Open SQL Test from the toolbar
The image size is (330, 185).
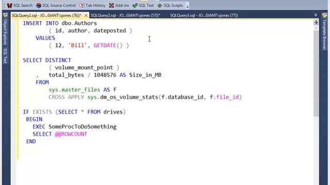click(143, 6)
